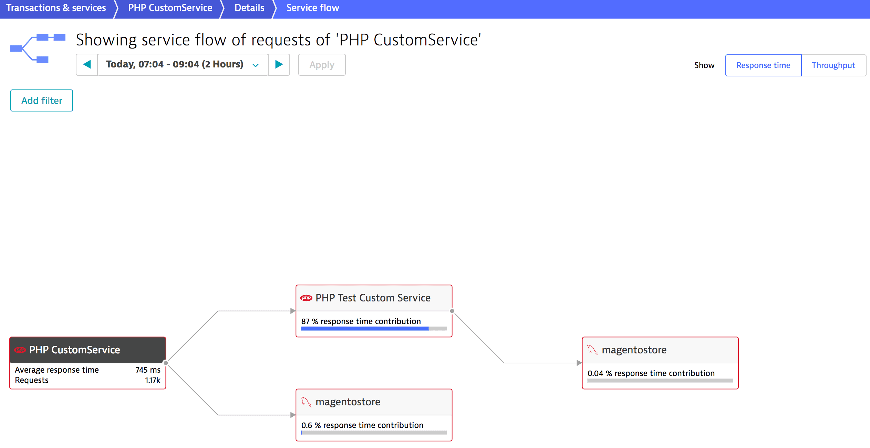Click the PHP icon on PHP Test Custom Service
870x448 pixels.
[306, 298]
